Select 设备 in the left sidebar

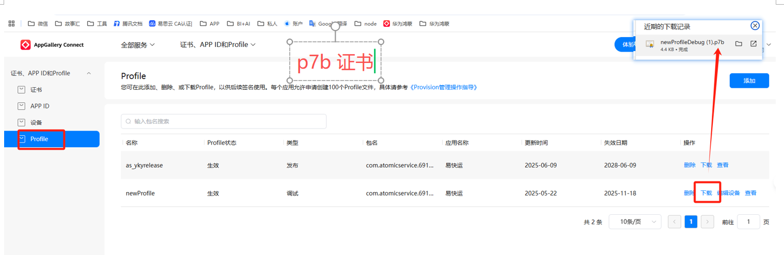(36, 123)
